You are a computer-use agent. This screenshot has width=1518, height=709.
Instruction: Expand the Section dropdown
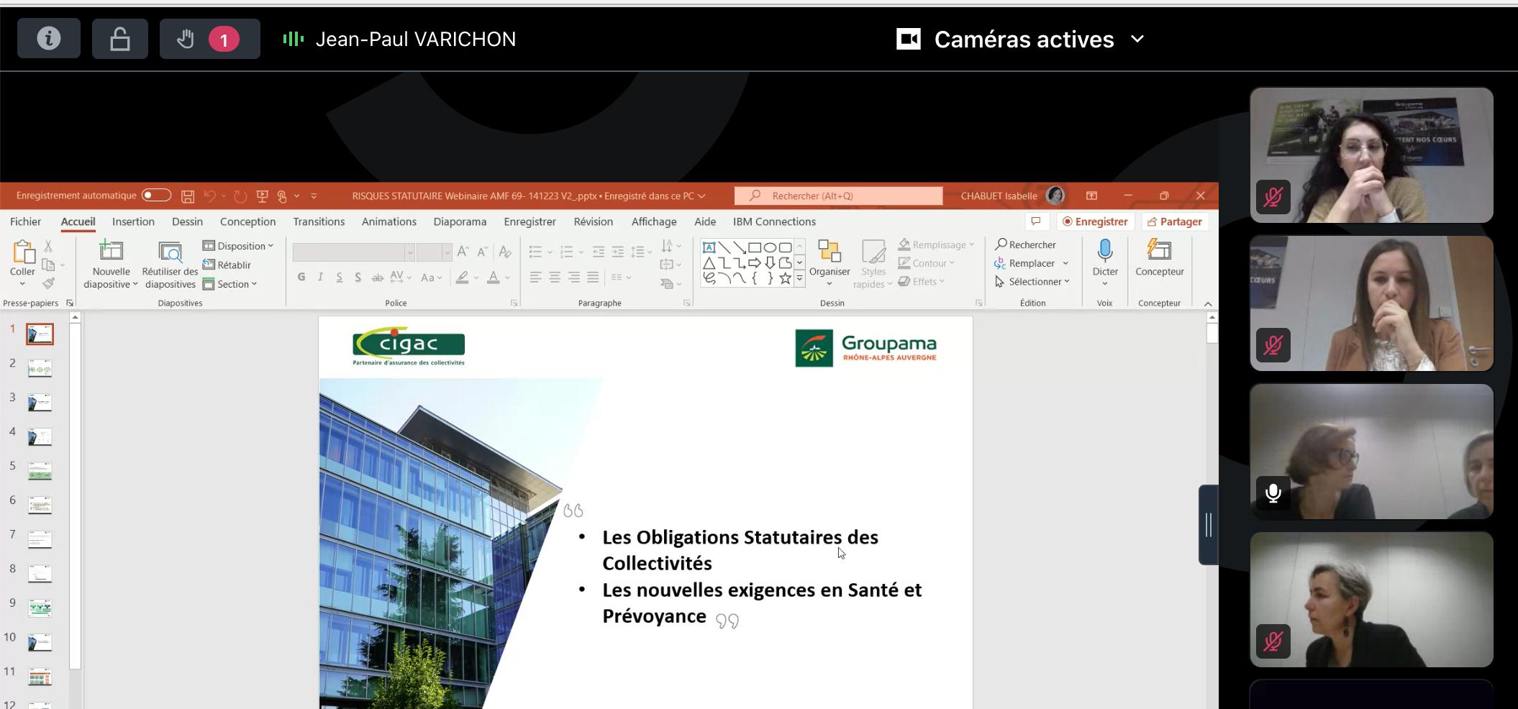[x=230, y=284]
